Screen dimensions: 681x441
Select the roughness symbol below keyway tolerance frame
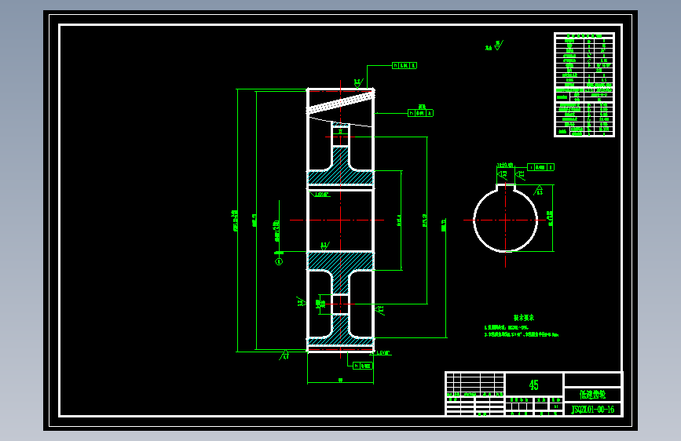[x=539, y=190]
